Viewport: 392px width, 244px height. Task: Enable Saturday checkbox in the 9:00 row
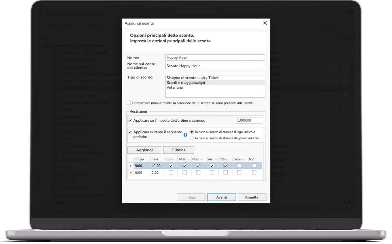point(239,166)
